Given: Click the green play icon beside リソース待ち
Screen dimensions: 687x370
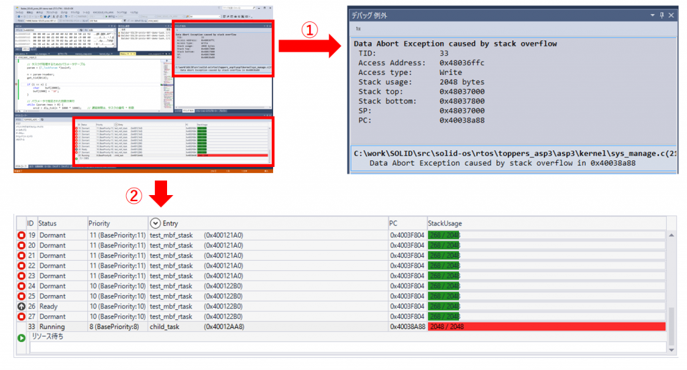Looking at the screenshot, I should (x=21, y=338).
